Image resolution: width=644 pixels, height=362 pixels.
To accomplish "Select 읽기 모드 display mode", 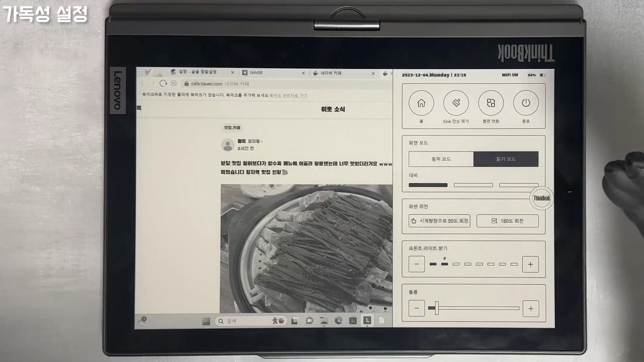I will pyautogui.click(x=505, y=159).
